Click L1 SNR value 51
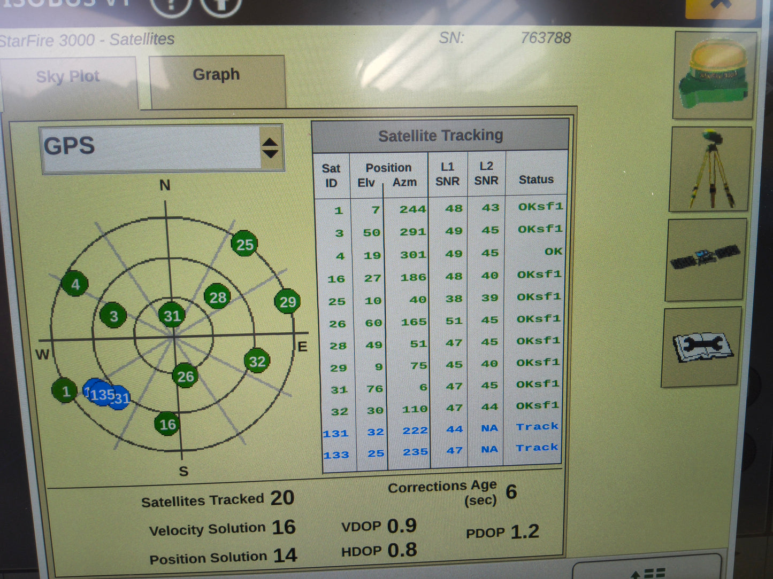 point(454,321)
